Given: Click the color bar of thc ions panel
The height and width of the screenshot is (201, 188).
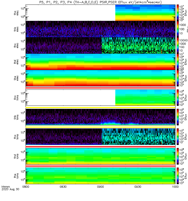Looking at the screenshot, I should (178, 137).
